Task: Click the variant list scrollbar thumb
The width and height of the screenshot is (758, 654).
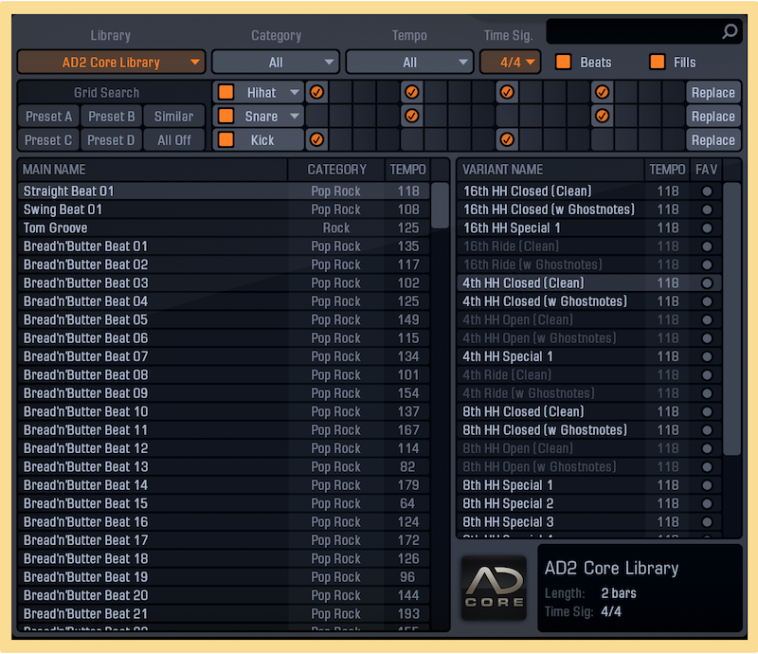Action: 731,318
